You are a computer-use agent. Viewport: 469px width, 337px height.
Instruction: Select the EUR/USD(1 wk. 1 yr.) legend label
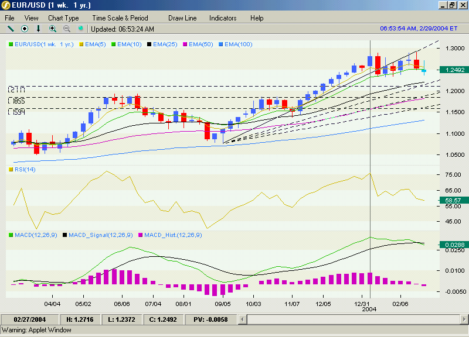coord(45,44)
